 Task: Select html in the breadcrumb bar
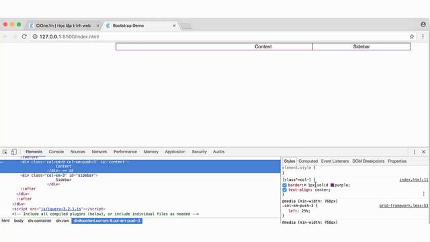click(x=5, y=220)
